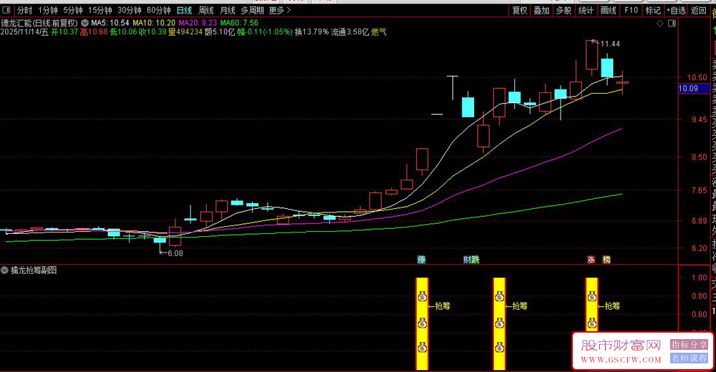Click the MA5: 10.54 value
The image size is (716, 372).
pos(110,22)
